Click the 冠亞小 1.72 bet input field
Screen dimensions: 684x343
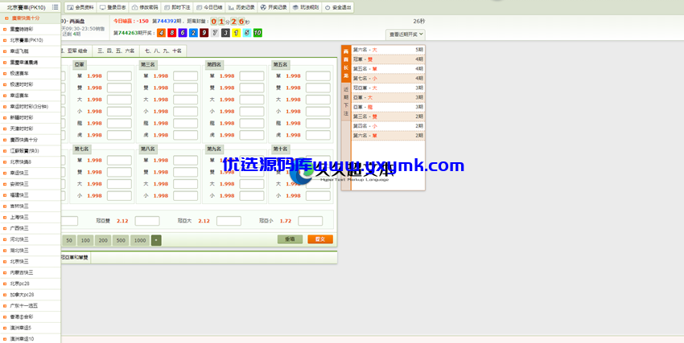point(310,221)
